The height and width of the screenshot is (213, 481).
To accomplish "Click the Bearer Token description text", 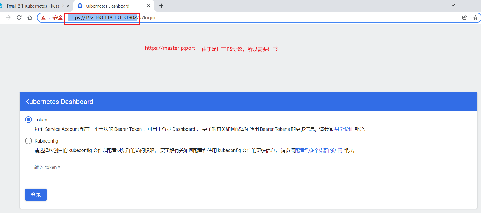I will [x=201, y=129].
